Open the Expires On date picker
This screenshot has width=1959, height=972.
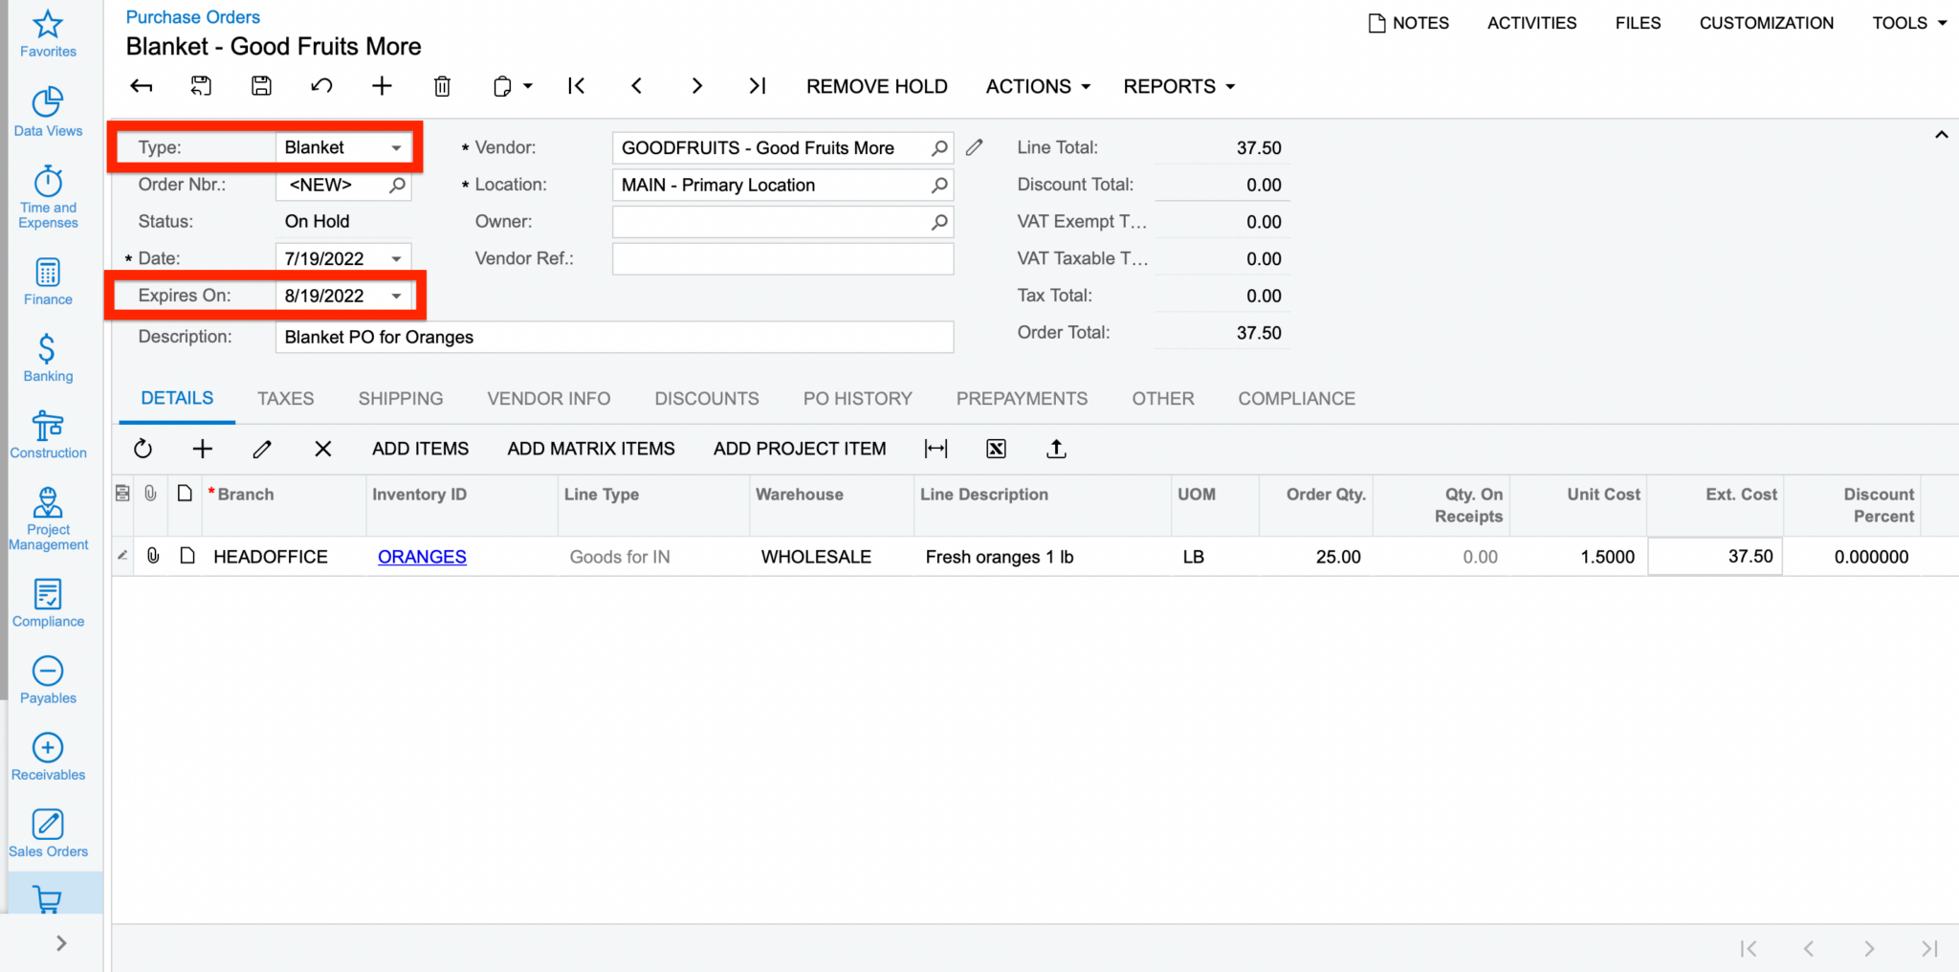click(x=395, y=296)
